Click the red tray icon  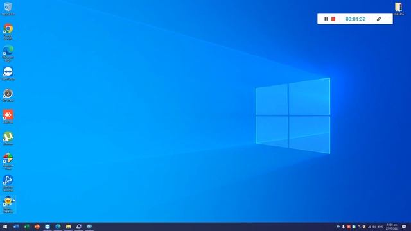349,227
